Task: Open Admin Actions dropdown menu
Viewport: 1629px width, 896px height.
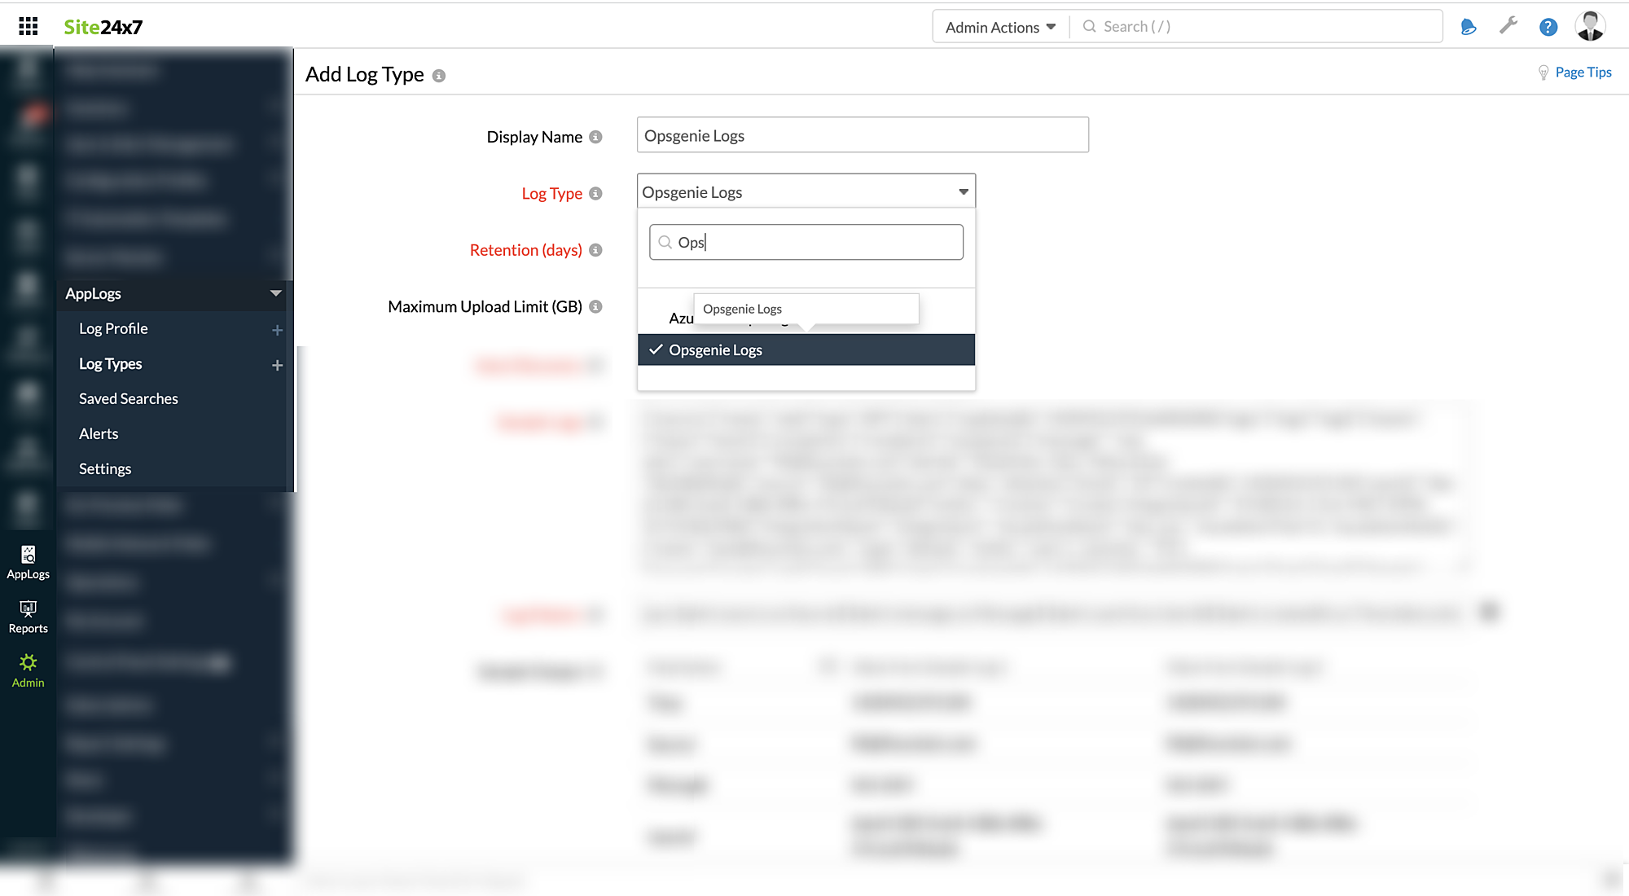Action: point(999,25)
